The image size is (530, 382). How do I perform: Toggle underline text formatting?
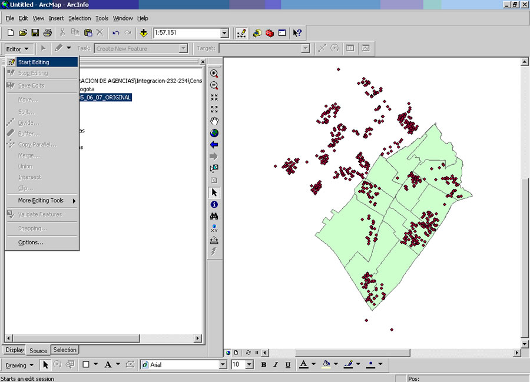click(287, 365)
